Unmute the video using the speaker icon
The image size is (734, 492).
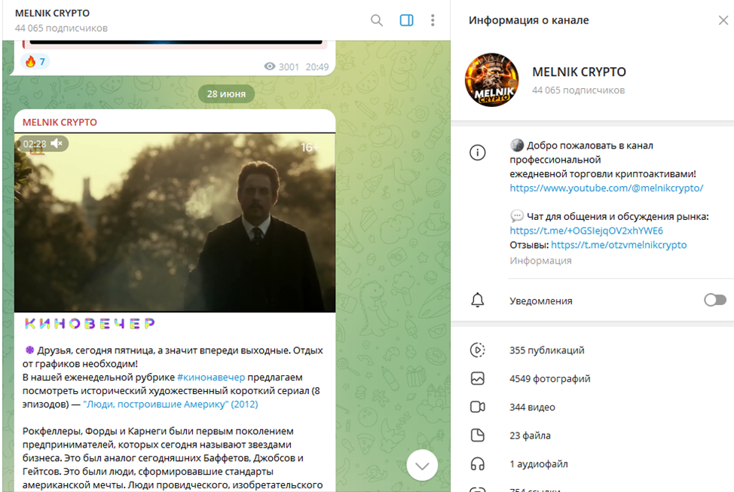[57, 143]
